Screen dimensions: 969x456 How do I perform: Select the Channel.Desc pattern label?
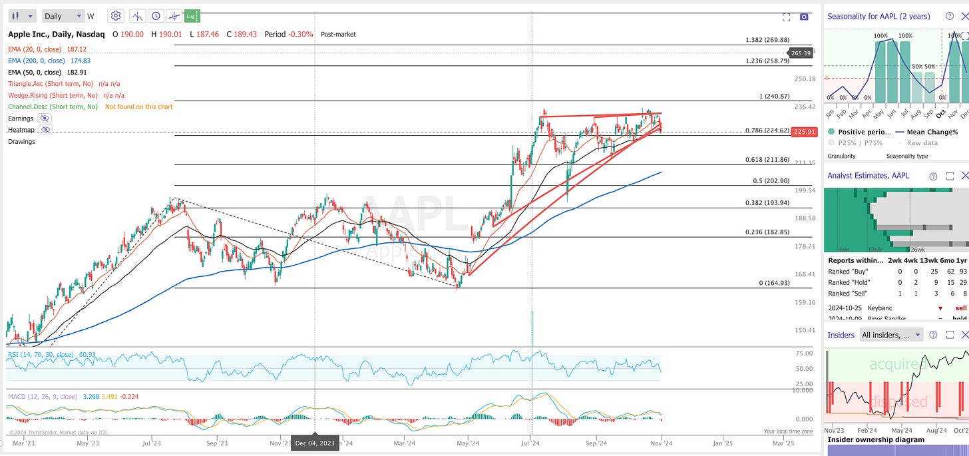(x=53, y=107)
